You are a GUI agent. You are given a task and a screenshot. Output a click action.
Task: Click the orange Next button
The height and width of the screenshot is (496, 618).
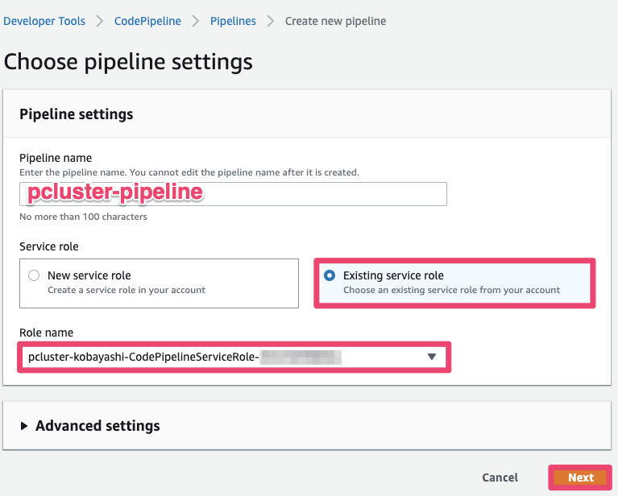point(580,477)
